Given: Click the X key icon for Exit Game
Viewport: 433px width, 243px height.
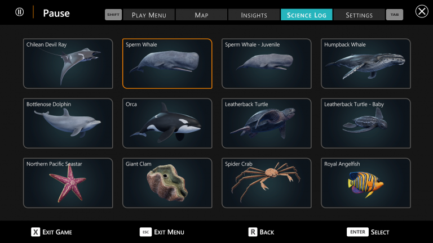Looking at the screenshot, I should point(36,232).
